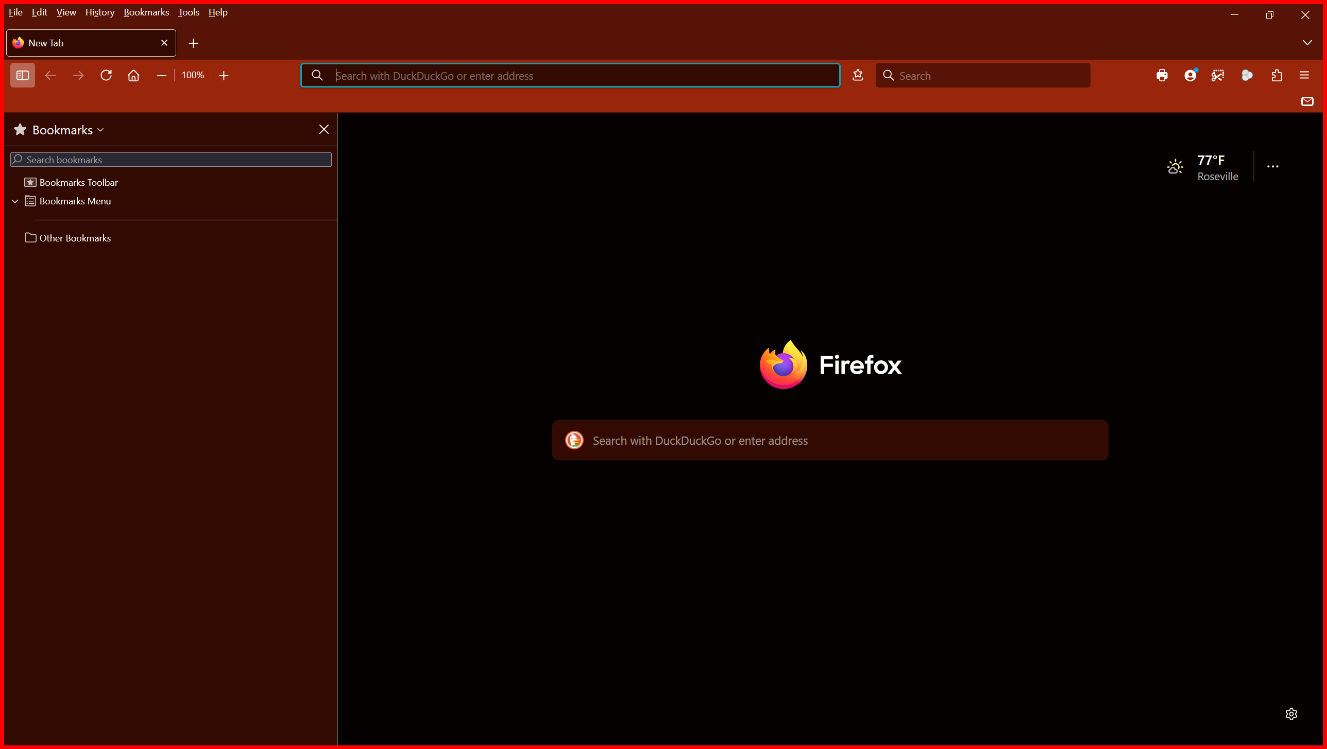The height and width of the screenshot is (749, 1327).
Task: Open new tab Customize gear icon
Action: tap(1291, 714)
